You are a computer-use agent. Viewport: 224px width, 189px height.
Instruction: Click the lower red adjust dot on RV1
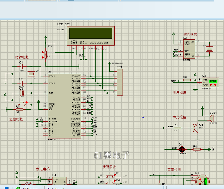click(43, 57)
